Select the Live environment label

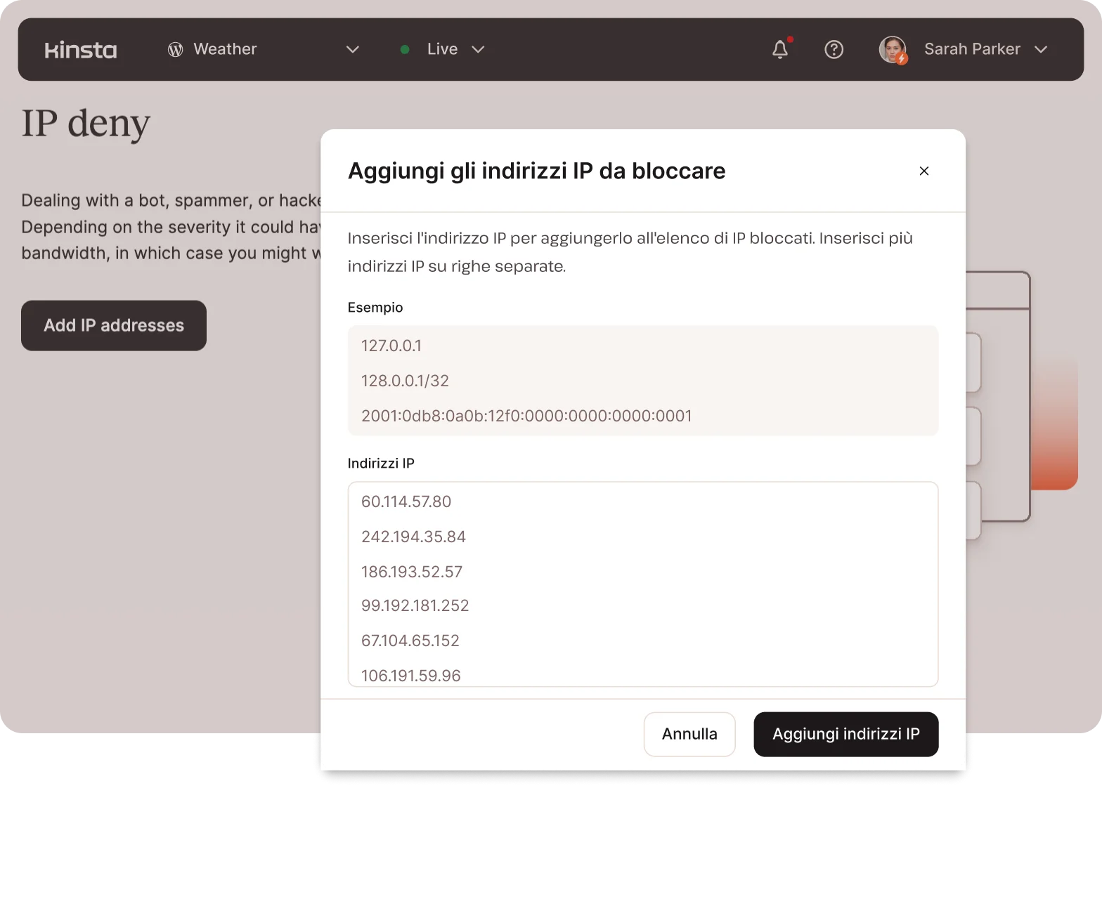point(442,49)
